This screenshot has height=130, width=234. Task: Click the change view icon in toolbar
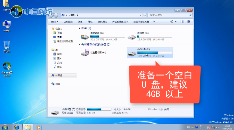[172, 22]
